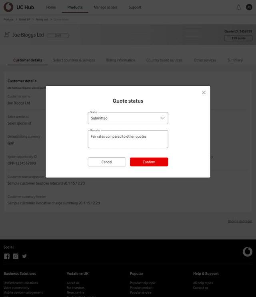Click the Draft status badge
This screenshot has width=256, height=297.
coord(58,36)
